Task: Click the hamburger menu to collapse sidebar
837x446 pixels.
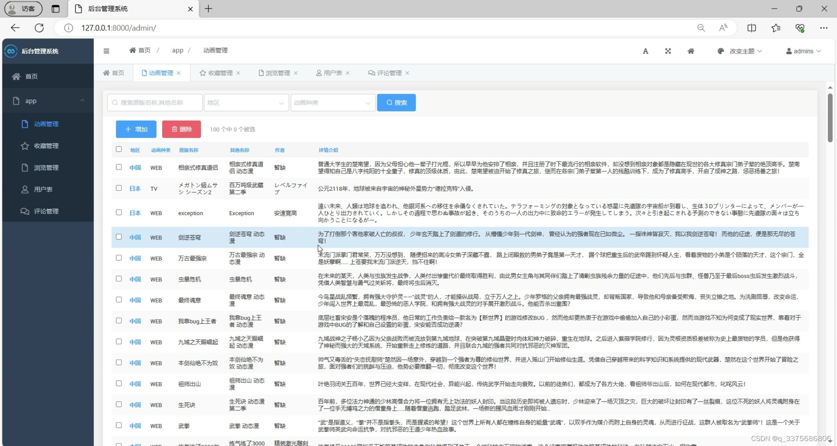Action: (106, 51)
